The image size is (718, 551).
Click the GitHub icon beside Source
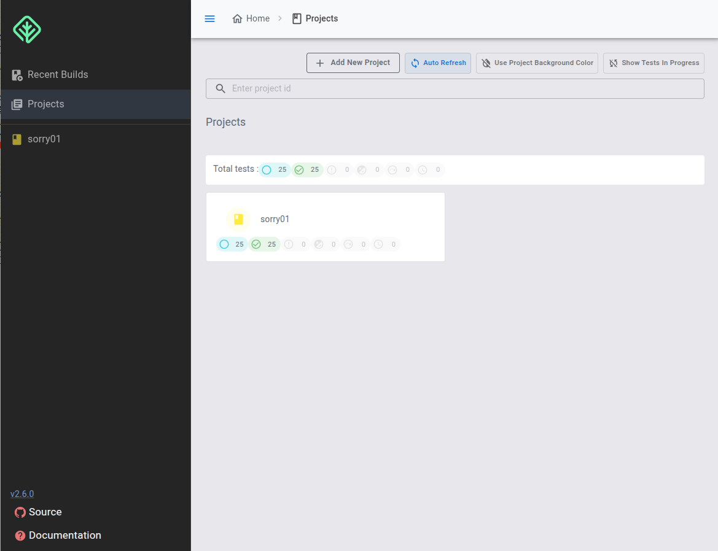tap(20, 512)
